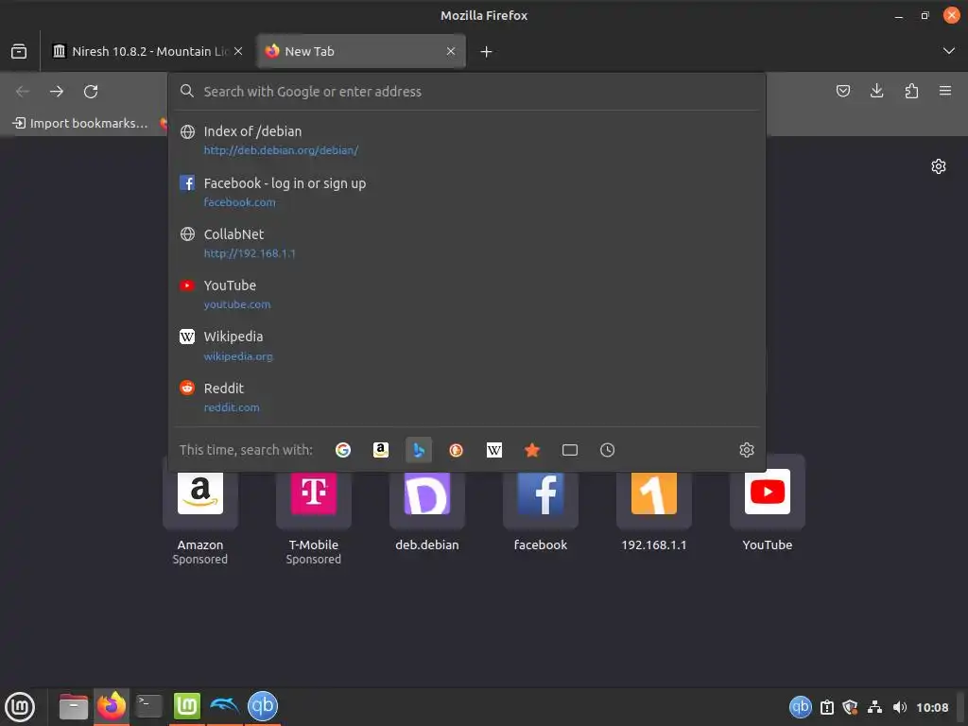Image resolution: width=968 pixels, height=726 pixels.
Task: Open the Linux Mint start menu
Action: 20,707
